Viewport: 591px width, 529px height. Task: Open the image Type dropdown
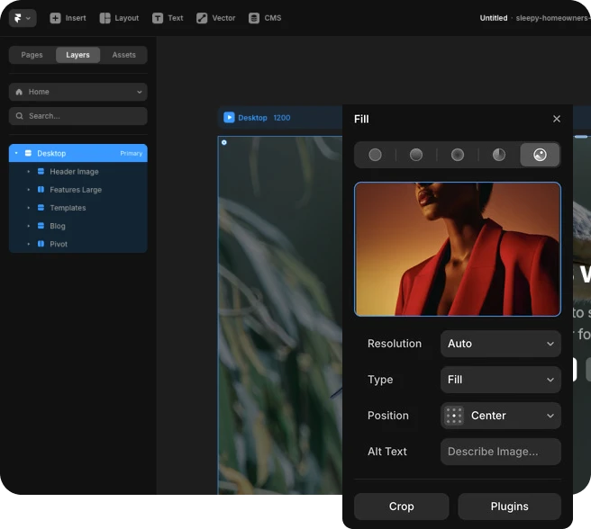[500, 380]
